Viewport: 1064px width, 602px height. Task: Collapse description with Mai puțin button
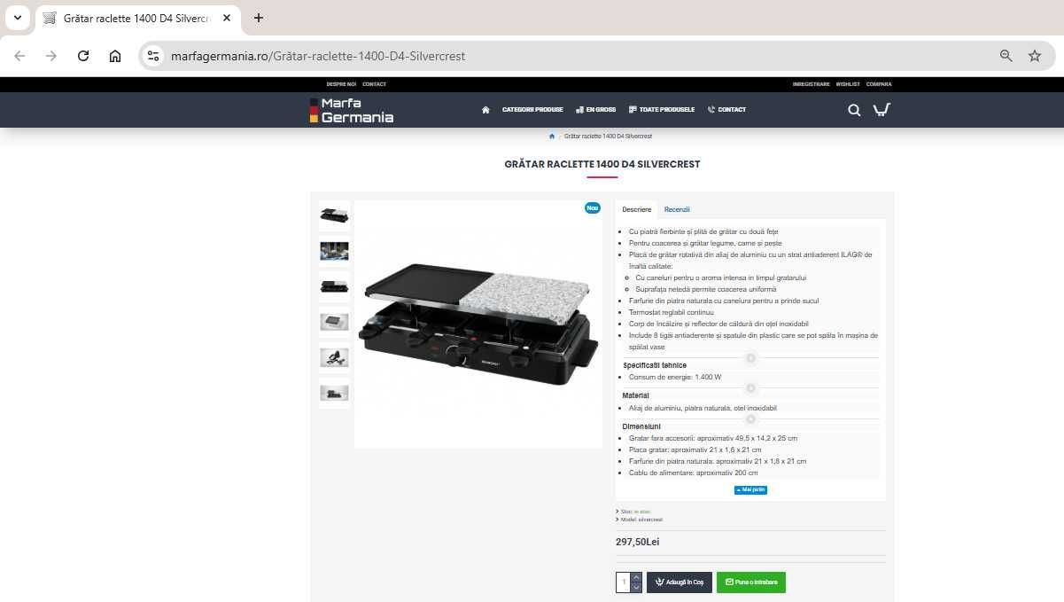(x=750, y=489)
